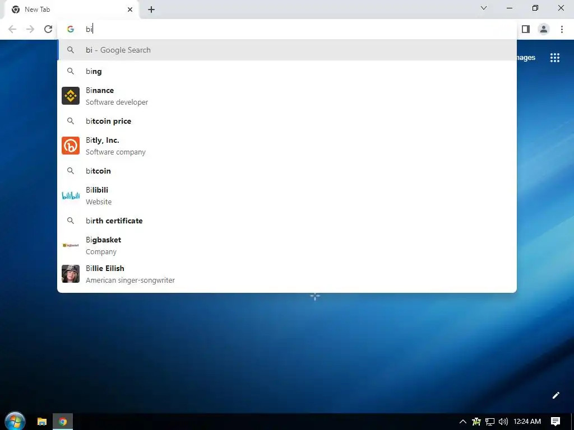The image size is (574, 430).
Task: Click the magnifier beside 'bitcoin price'
Action: 71,121
